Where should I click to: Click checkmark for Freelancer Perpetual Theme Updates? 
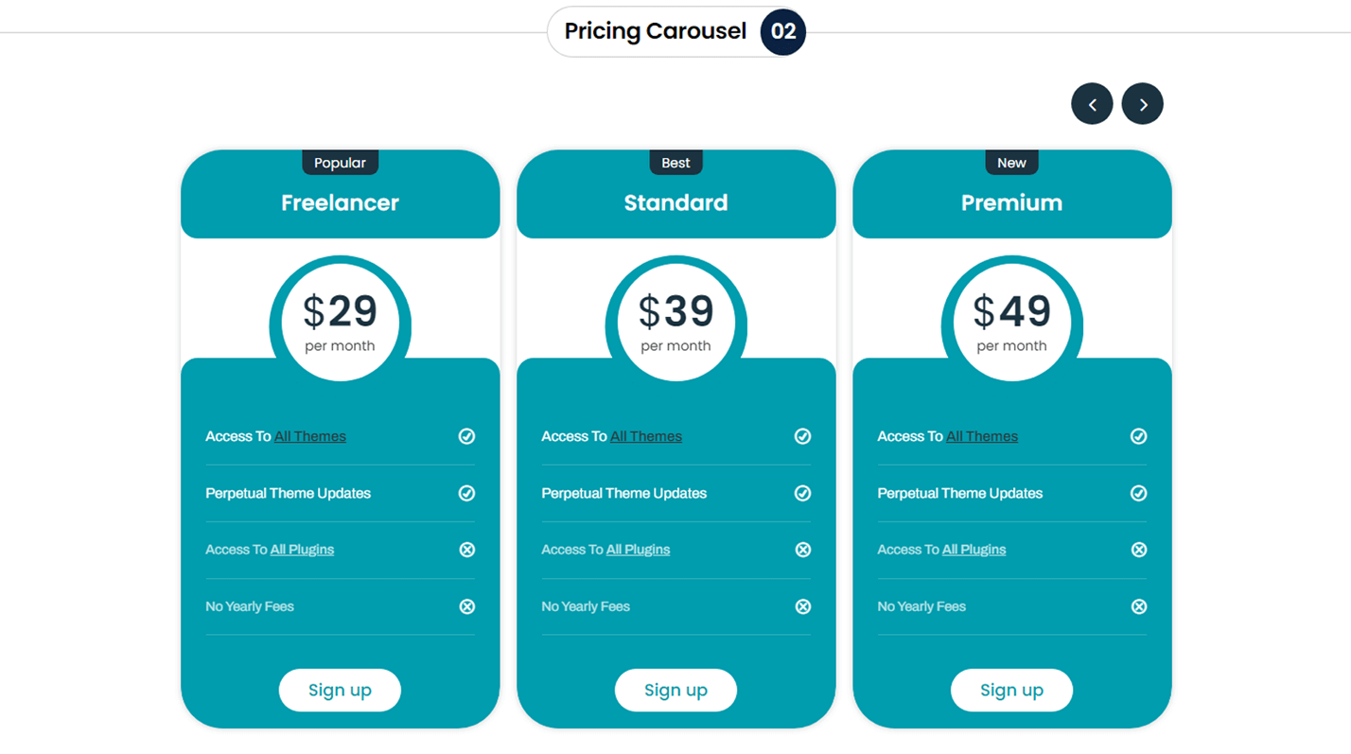[x=466, y=493]
